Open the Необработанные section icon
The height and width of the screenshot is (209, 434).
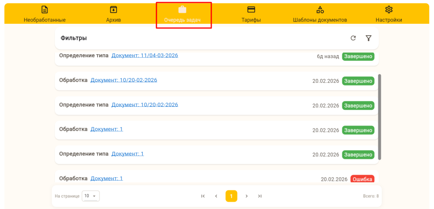(x=45, y=10)
